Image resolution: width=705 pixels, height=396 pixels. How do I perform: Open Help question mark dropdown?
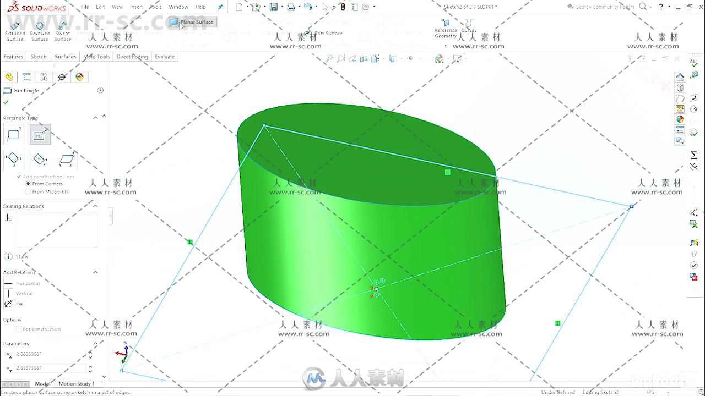point(668,7)
